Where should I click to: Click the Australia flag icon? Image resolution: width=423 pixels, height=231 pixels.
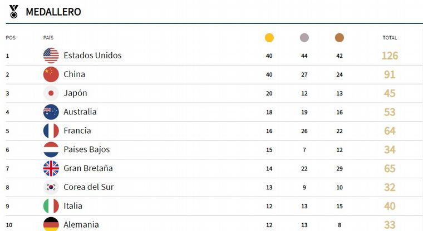click(51, 112)
